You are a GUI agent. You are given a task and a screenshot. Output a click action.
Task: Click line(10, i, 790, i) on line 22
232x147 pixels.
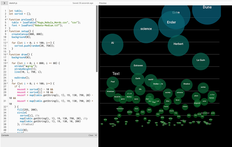(28, 72)
